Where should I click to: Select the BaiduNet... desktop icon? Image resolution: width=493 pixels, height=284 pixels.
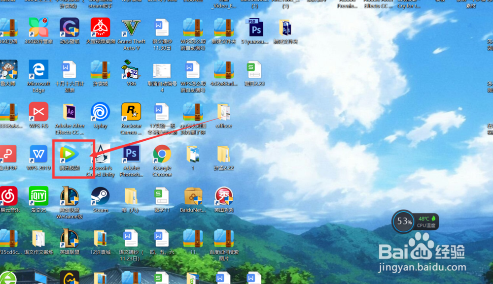[x=193, y=196]
